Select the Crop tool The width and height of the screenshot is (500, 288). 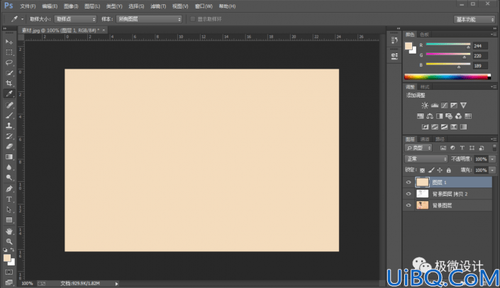(x=9, y=83)
